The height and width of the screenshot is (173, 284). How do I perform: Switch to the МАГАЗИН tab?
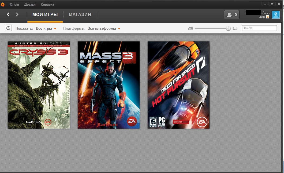[x=80, y=14]
